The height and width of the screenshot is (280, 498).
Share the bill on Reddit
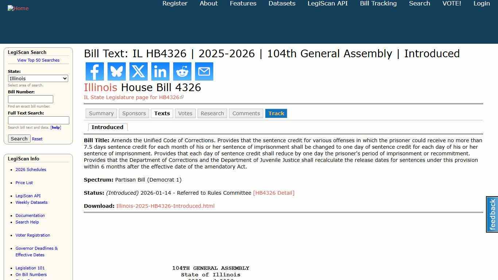coord(182,71)
